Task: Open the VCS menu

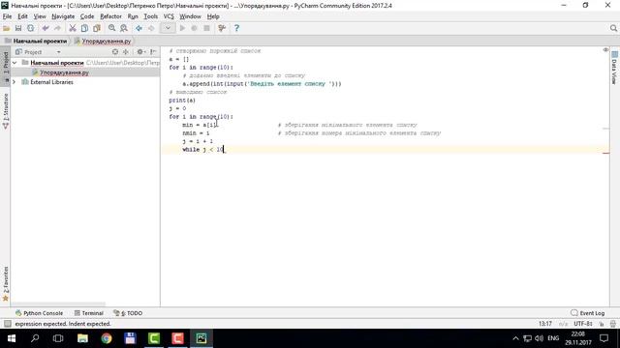Action: click(x=169, y=16)
